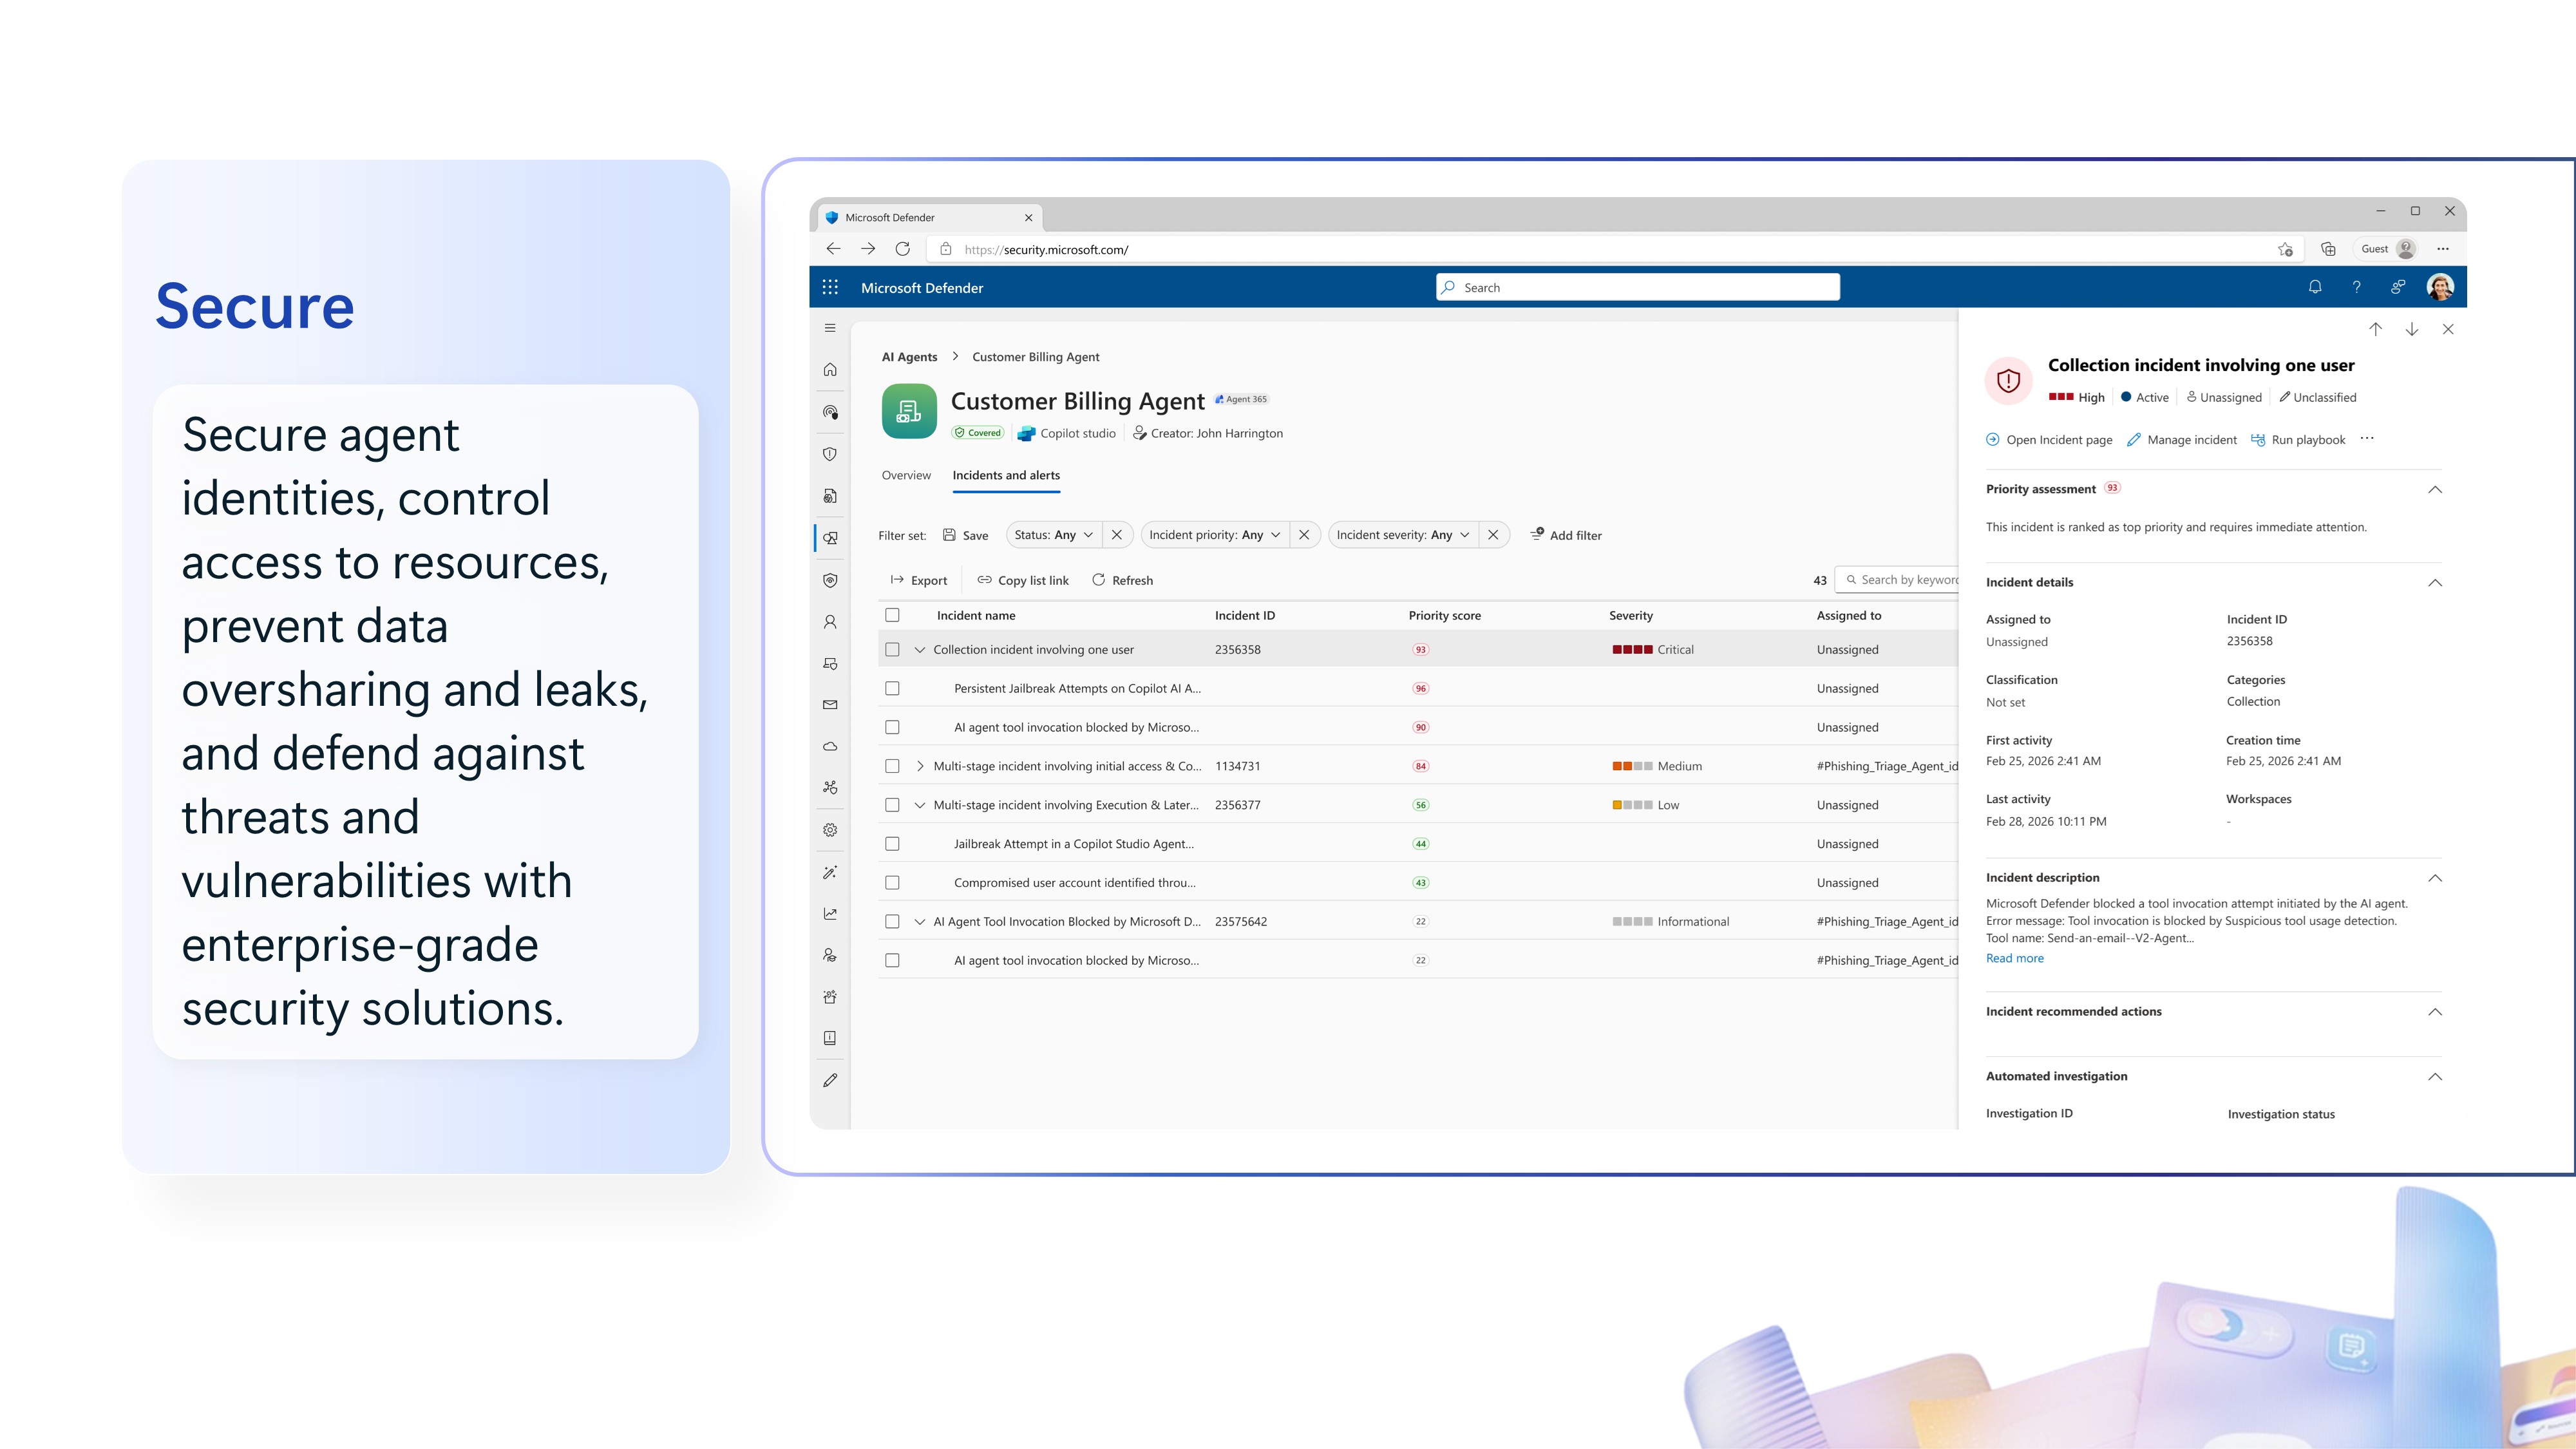Click the help question mark icon

(x=2356, y=287)
